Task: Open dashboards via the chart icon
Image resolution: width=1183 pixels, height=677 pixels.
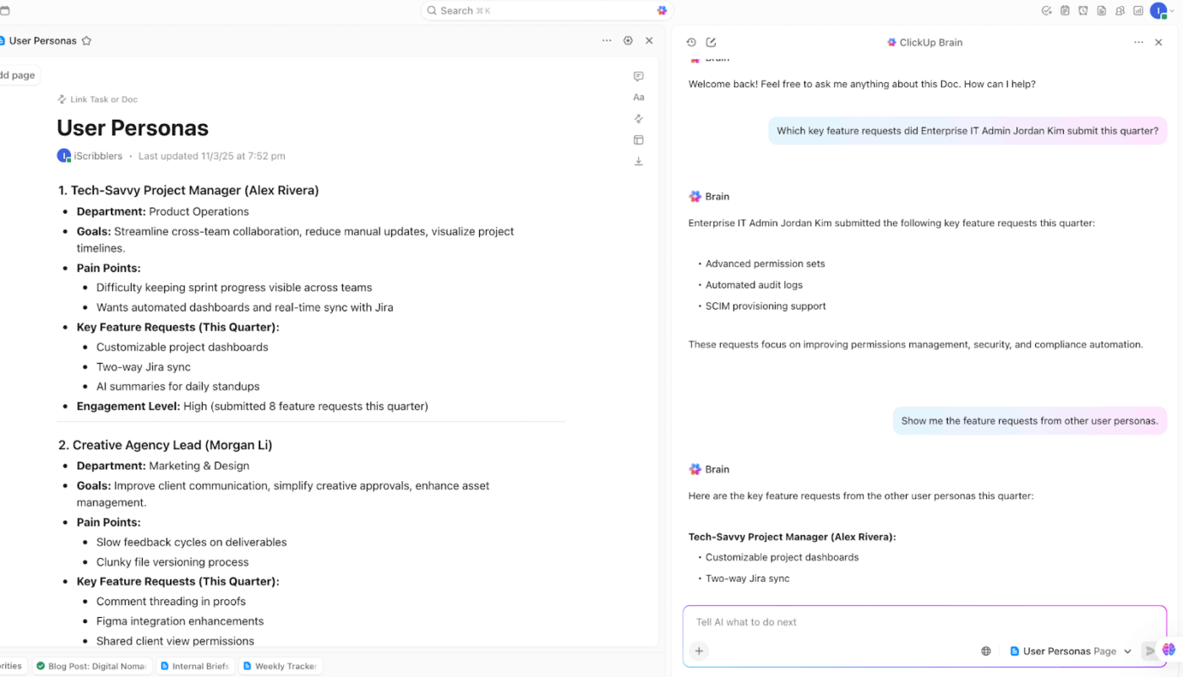Action: point(1137,10)
